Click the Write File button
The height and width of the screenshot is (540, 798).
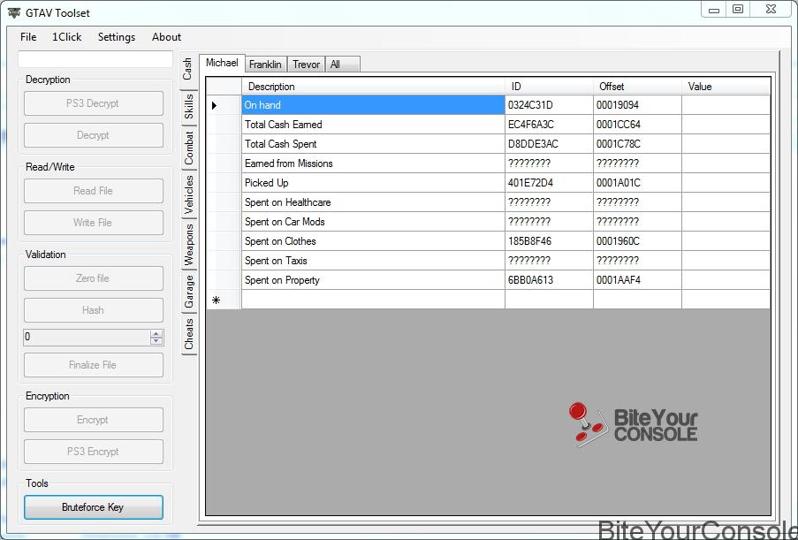pos(93,223)
